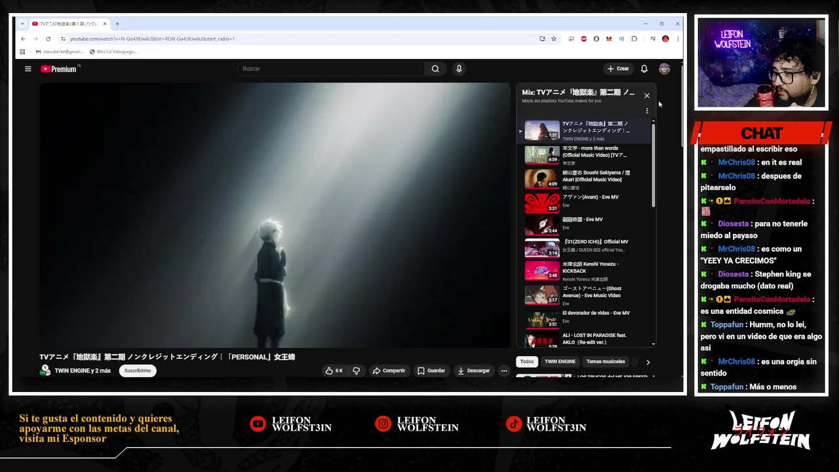Click the browser address bar URL
The width and height of the screenshot is (839, 472).
coord(152,39)
